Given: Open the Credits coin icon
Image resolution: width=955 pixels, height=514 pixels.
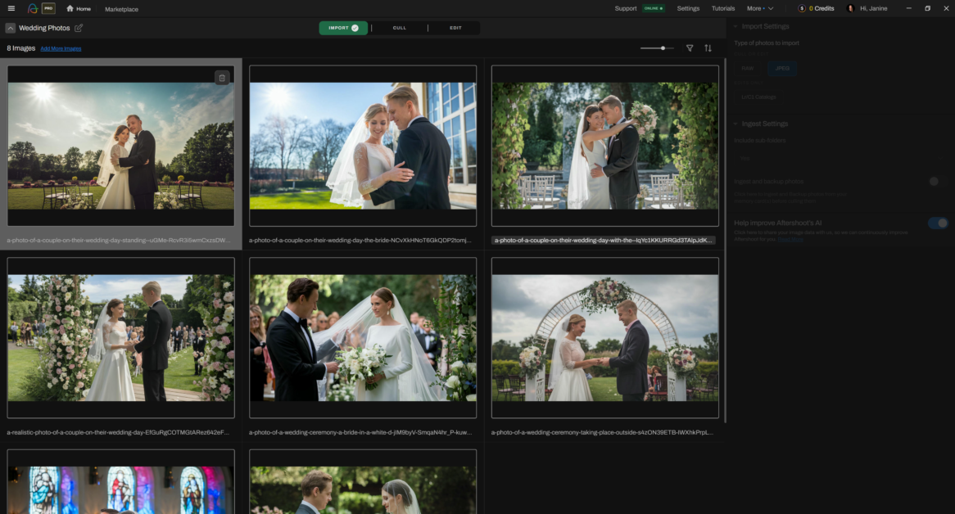Looking at the screenshot, I should tap(802, 8).
